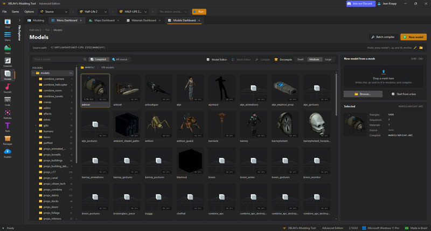Viewport: 431px width, 231px height.
Task: Click the upload arrow in the mesh drop zone
Action: pyautogui.click(x=384, y=72)
